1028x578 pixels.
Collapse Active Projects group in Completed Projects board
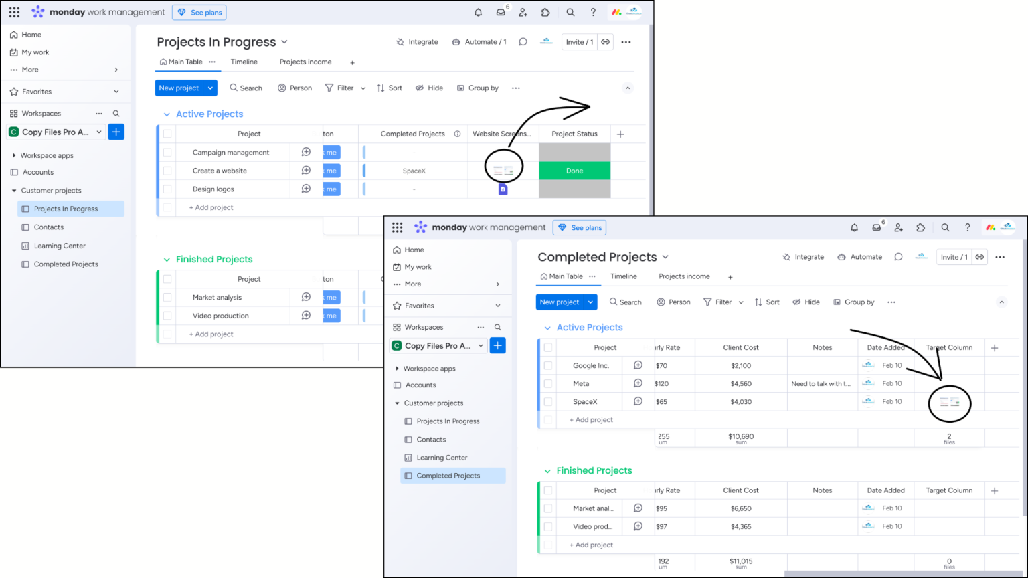coord(547,328)
